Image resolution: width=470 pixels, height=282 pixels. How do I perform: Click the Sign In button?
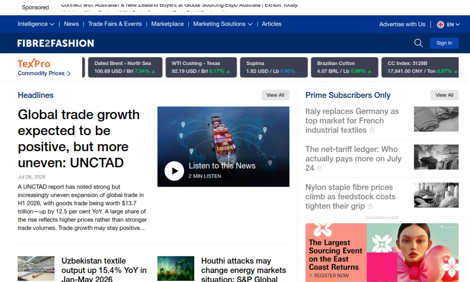(x=444, y=43)
